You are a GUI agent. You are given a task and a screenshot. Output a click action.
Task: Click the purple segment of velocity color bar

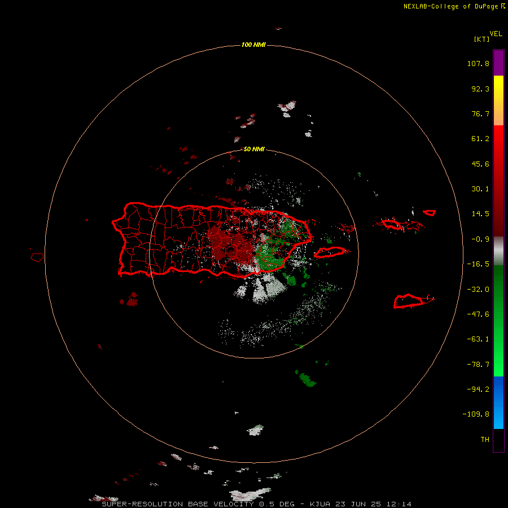click(498, 63)
